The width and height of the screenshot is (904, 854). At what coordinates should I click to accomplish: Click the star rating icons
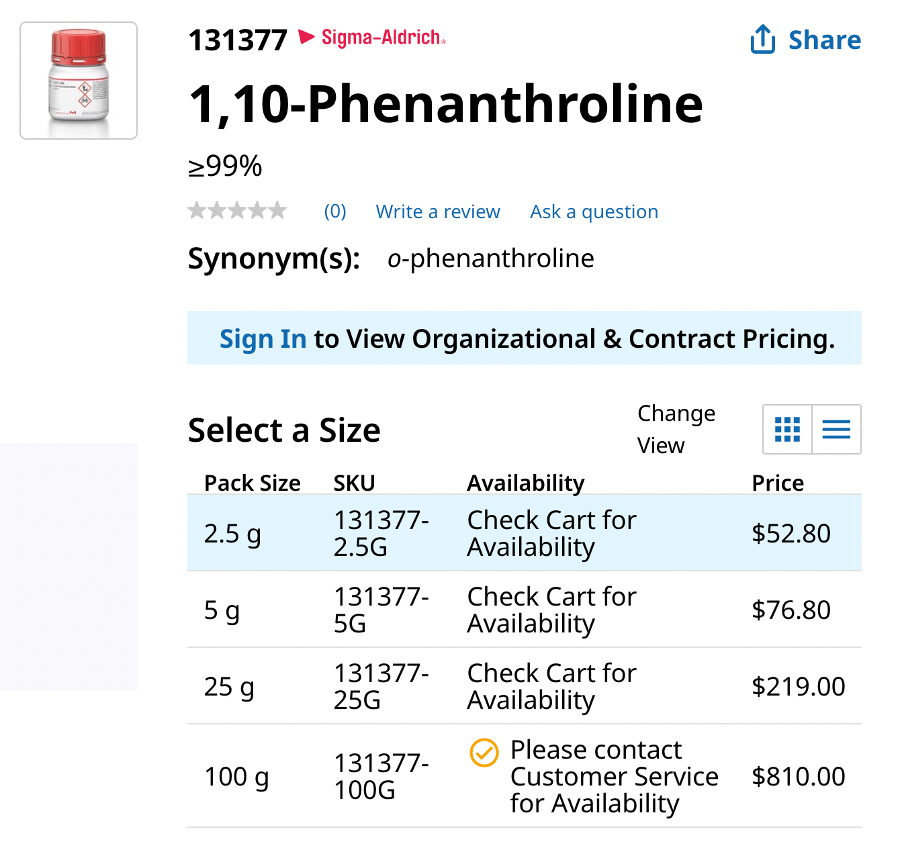238,211
